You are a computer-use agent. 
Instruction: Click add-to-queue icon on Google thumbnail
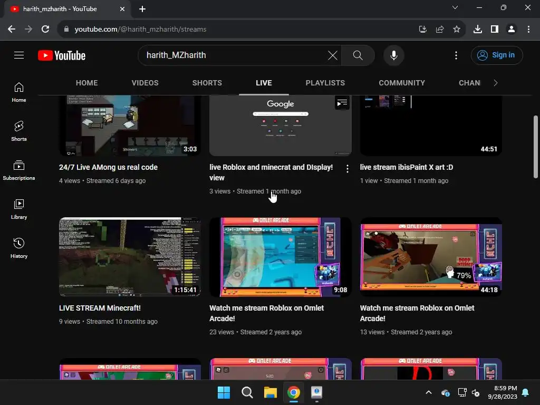point(342,103)
